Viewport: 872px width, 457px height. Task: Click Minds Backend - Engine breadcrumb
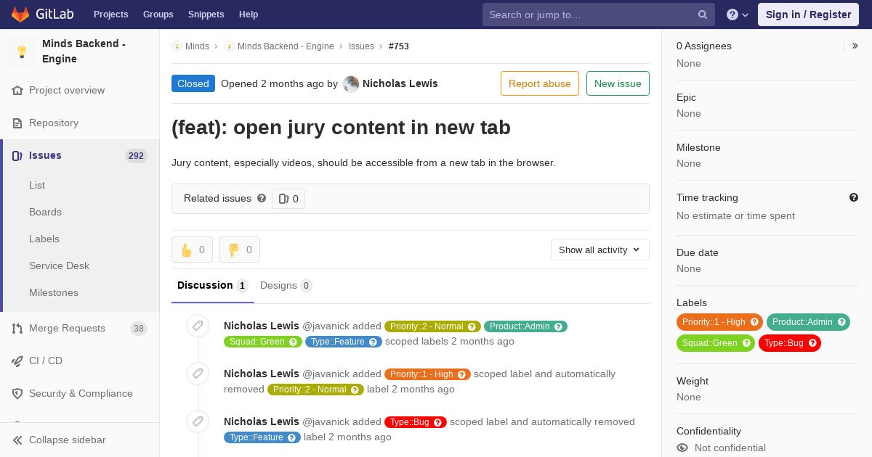coord(286,46)
